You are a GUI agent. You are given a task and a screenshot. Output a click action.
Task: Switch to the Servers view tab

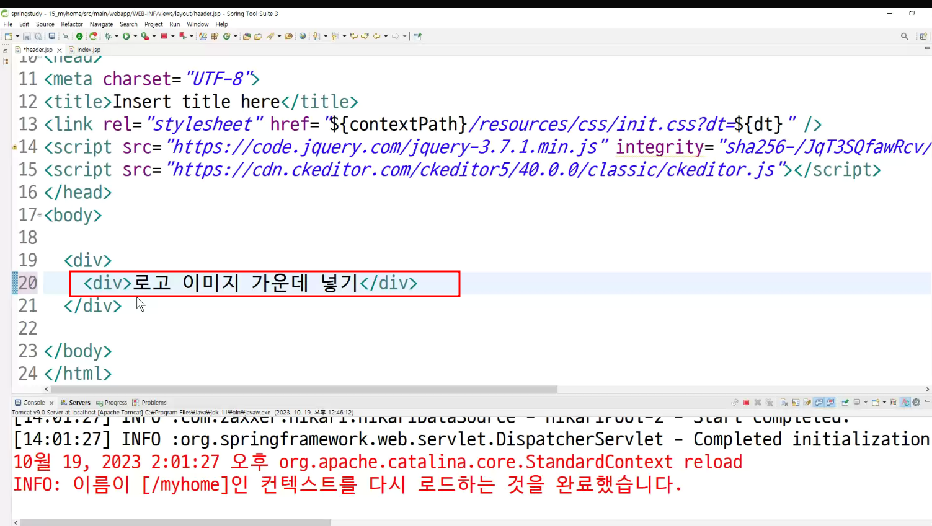(76, 403)
